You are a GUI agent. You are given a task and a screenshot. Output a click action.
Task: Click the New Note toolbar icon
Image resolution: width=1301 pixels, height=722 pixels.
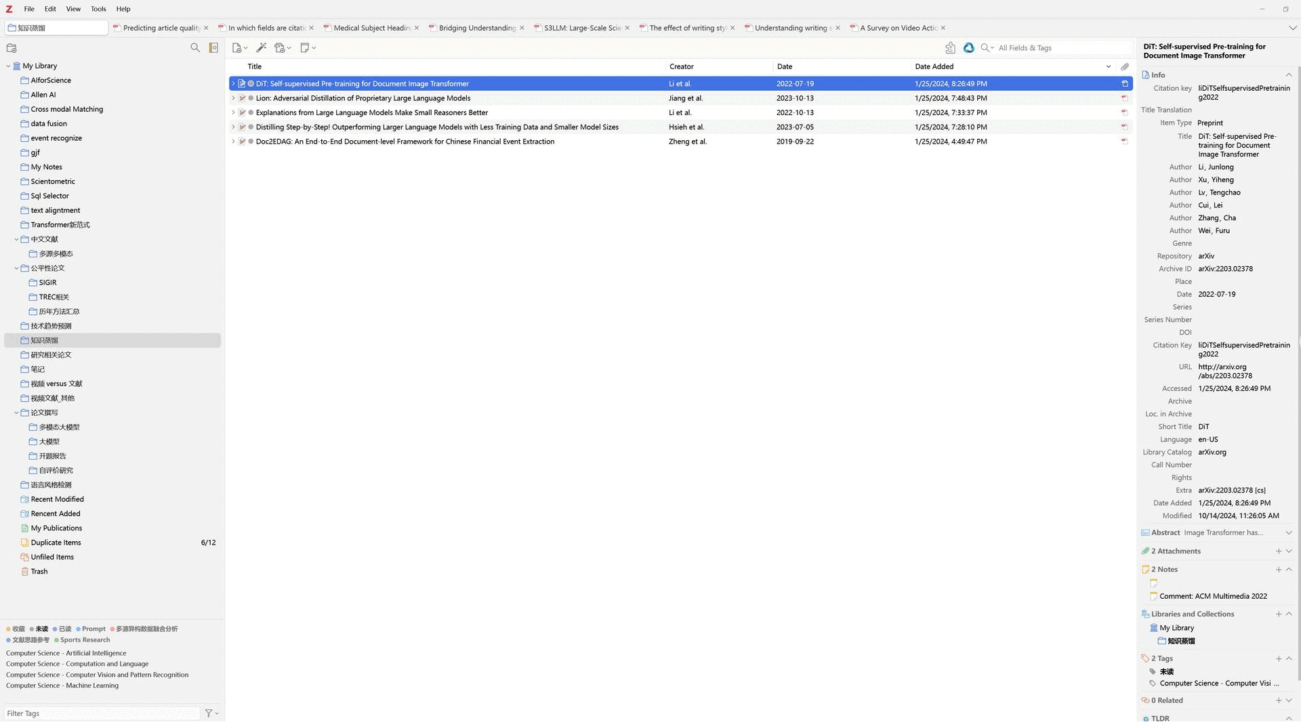[308, 48]
